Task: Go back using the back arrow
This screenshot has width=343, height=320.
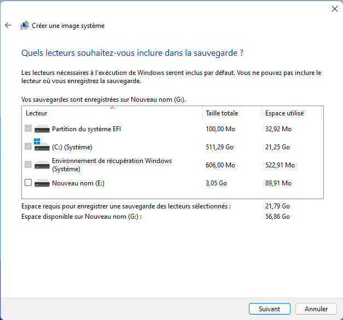Action: pos(8,25)
